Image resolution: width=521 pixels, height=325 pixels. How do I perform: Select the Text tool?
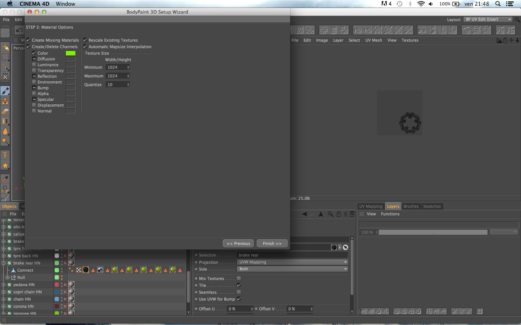coord(5,155)
